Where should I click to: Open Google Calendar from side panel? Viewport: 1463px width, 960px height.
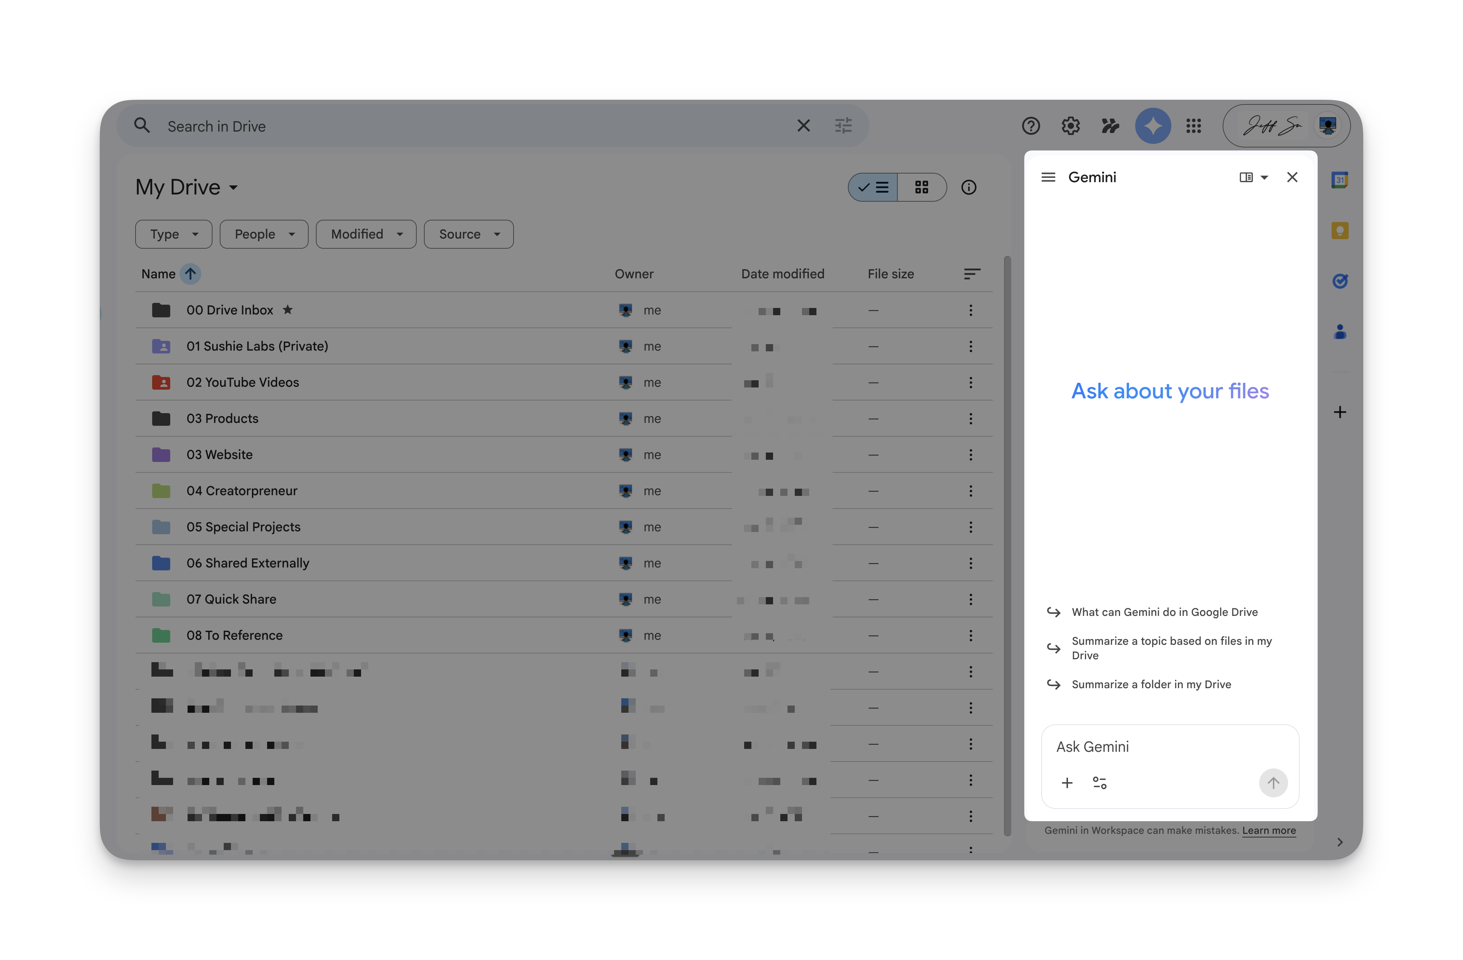coord(1340,180)
